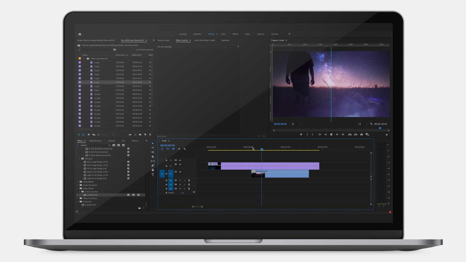Viewport: 466px width, 262px height.
Task: Select the Pen tool in the timeline tools
Action: (153, 165)
